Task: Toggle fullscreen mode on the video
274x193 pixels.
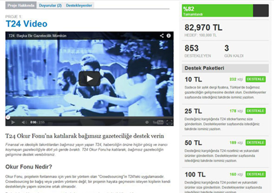Action: [x=170, y=122]
